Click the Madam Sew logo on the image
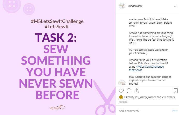The width and height of the screenshot is (179, 115). tap(57, 108)
